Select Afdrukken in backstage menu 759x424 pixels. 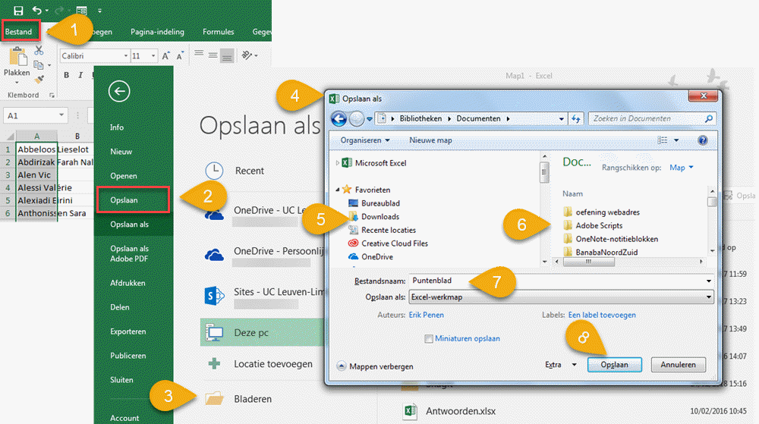click(128, 283)
